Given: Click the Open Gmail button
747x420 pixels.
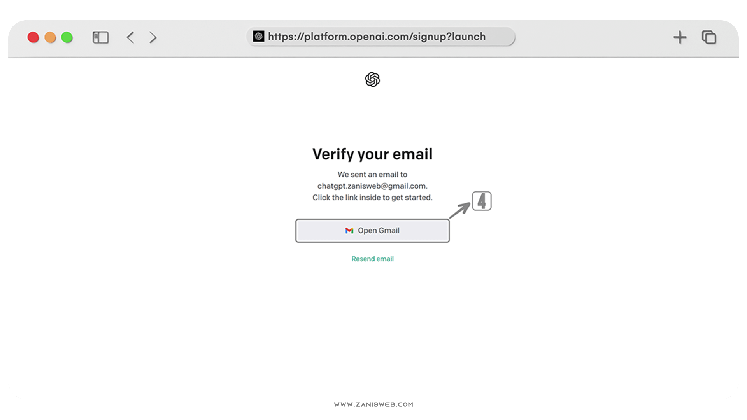Looking at the screenshot, I should tap(372, 230).
